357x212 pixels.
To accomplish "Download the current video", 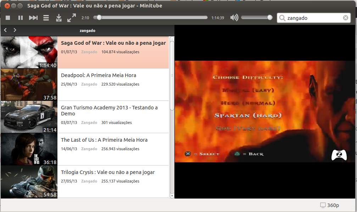I will [x=59, y=18].
